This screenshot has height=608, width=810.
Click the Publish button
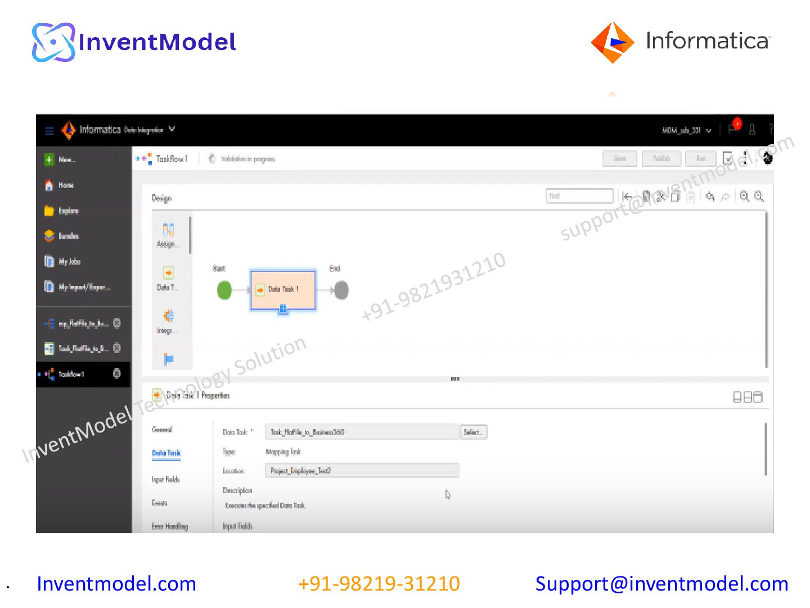click(x=661, y=159)
